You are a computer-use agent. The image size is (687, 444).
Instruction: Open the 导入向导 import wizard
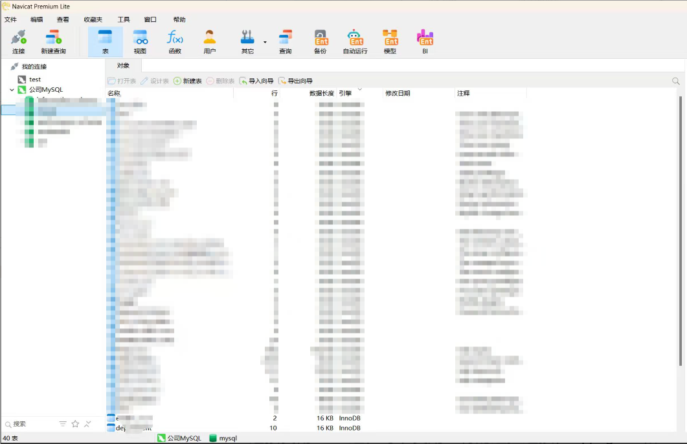click(256, 81)
